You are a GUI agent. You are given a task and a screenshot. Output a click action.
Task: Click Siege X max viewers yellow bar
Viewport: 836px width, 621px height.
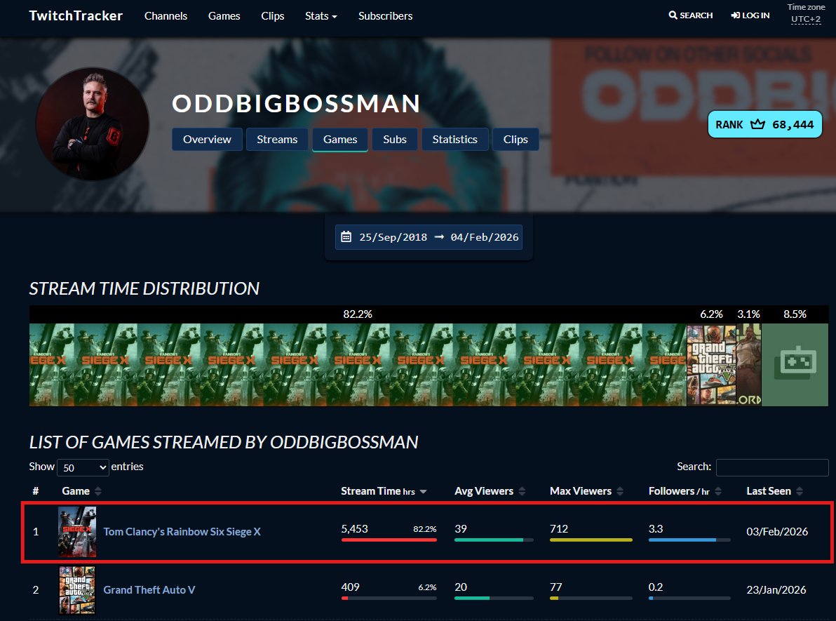(591, 540)
